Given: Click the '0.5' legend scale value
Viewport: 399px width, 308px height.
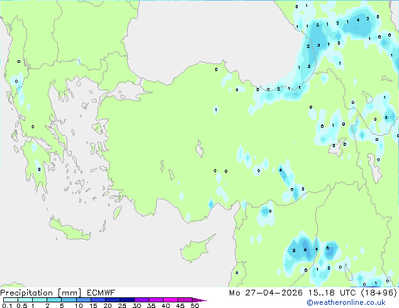Looking at the screenshot, I should [21, 305].
